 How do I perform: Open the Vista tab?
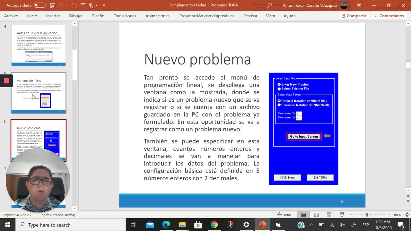(270, 16)
